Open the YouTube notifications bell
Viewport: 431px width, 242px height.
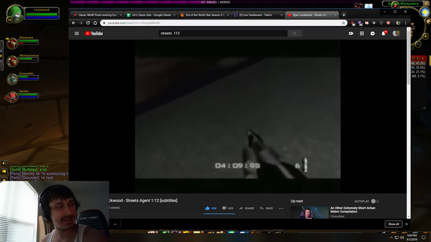pos(383,33)
